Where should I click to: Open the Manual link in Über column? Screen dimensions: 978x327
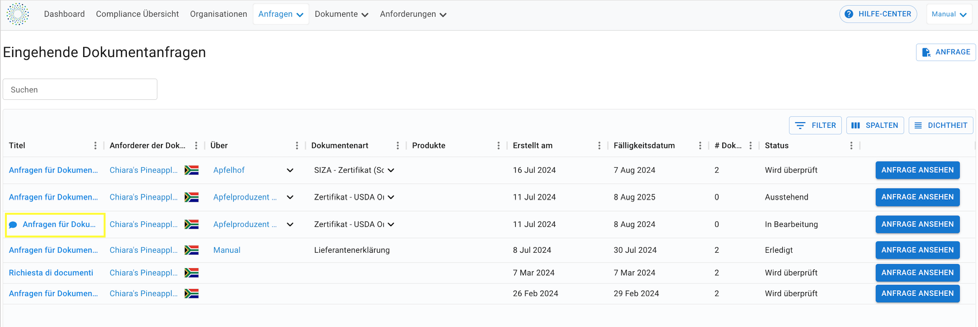point(227,250)
